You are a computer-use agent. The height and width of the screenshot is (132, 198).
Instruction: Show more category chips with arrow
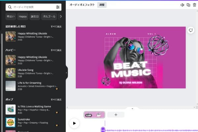(x=61, y=16)
